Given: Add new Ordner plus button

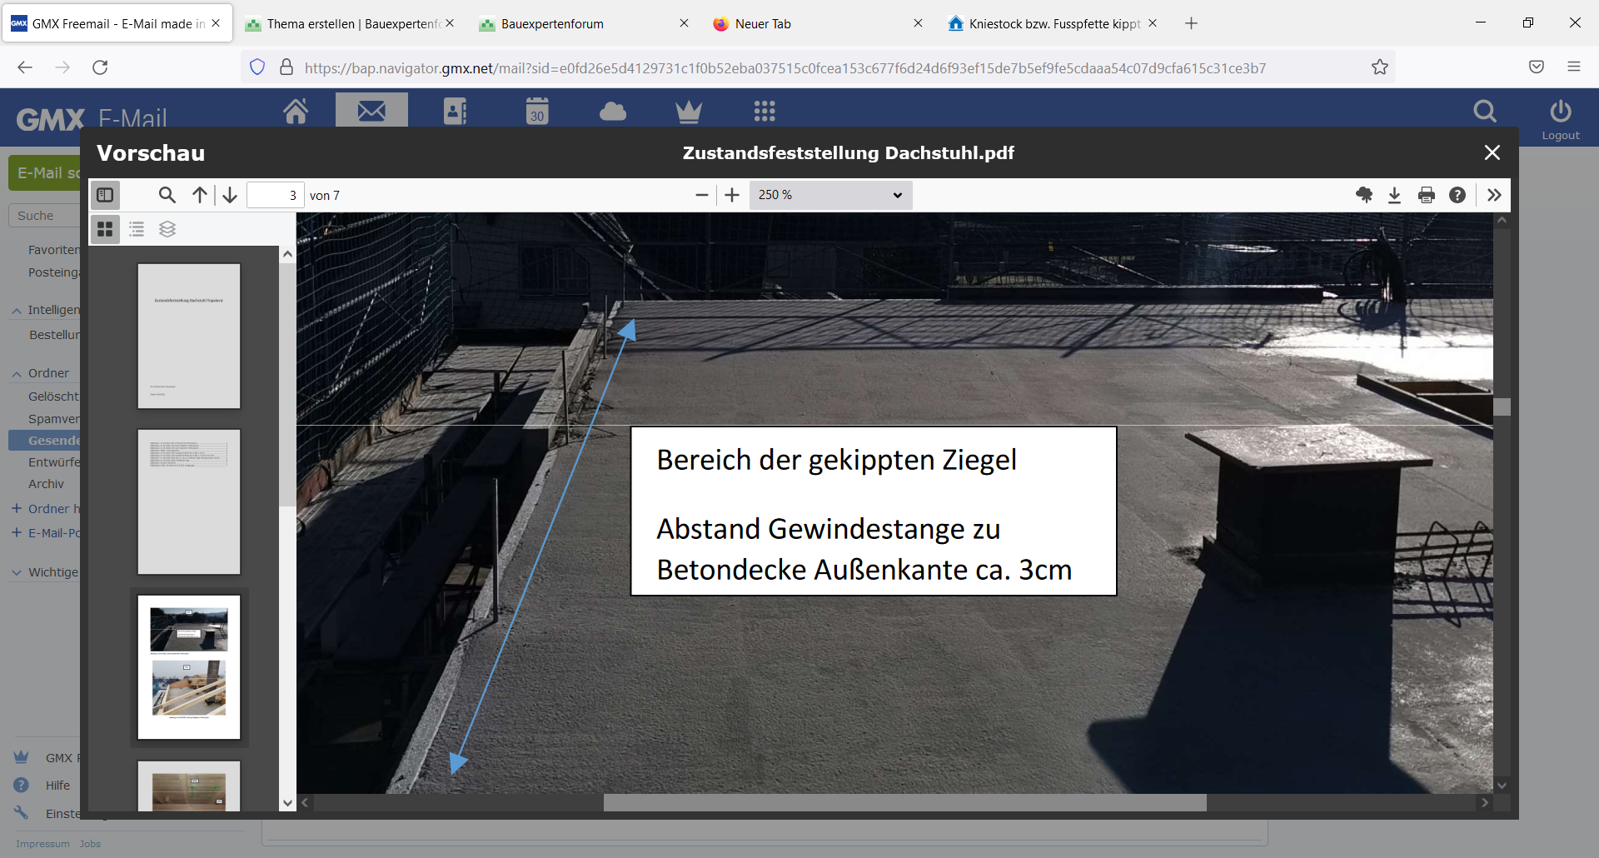Looking at the screenshot, I should pyautogui.click(x=17, y=508).
